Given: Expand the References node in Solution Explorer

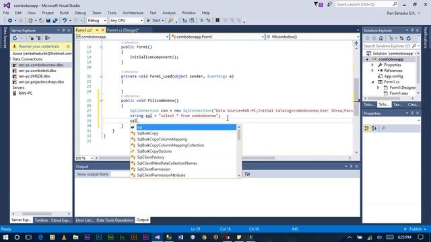Looking at the screenshot, I should [x=372, y=71].
